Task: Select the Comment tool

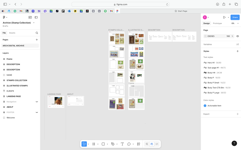Action: point(129,144)
